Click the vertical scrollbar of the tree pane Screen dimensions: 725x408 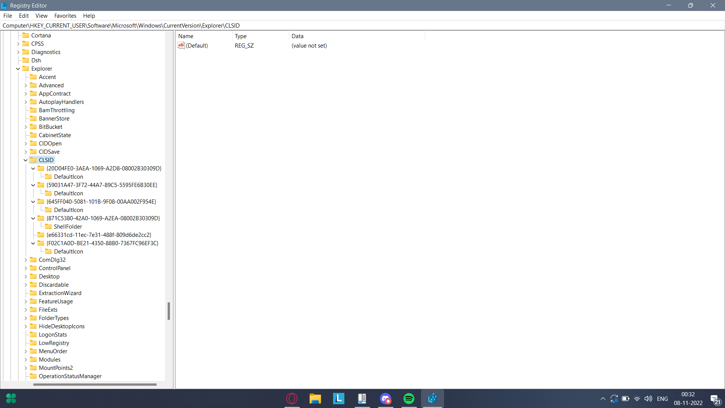click(168, 311)
